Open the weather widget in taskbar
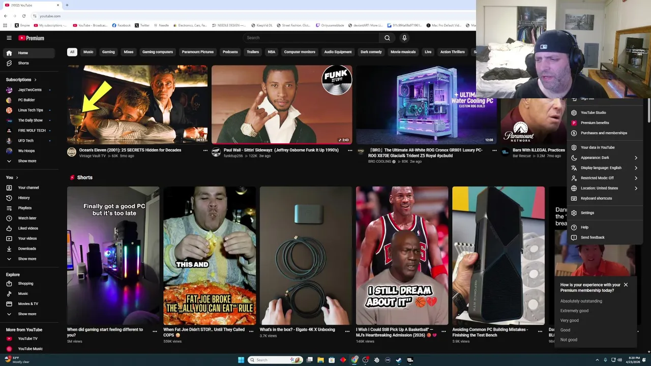 point(17,360)
